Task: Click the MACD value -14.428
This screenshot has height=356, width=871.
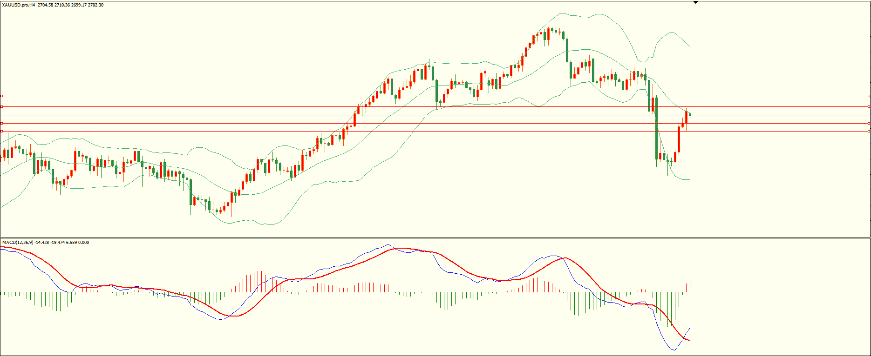Action: click(42, 243)
